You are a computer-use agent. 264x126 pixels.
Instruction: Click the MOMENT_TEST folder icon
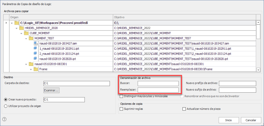pyautogui.click(x=31, y=38)
